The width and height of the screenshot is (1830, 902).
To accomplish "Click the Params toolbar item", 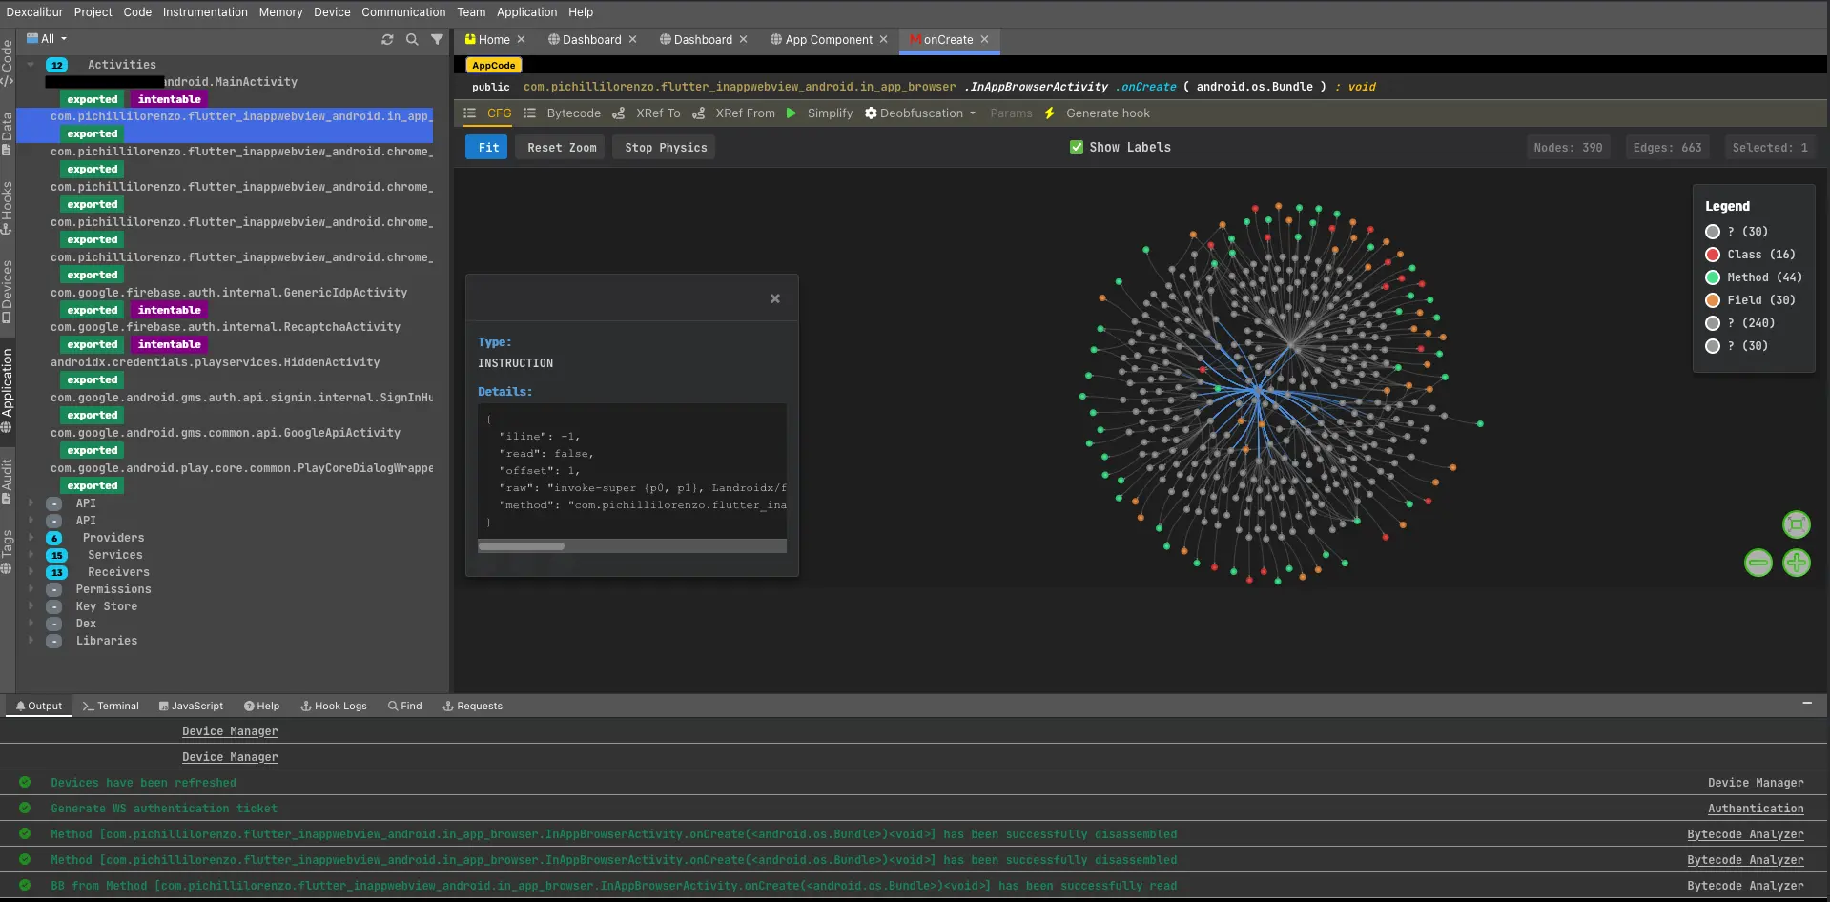I will pyautogui.click(x=1011, y=113).
